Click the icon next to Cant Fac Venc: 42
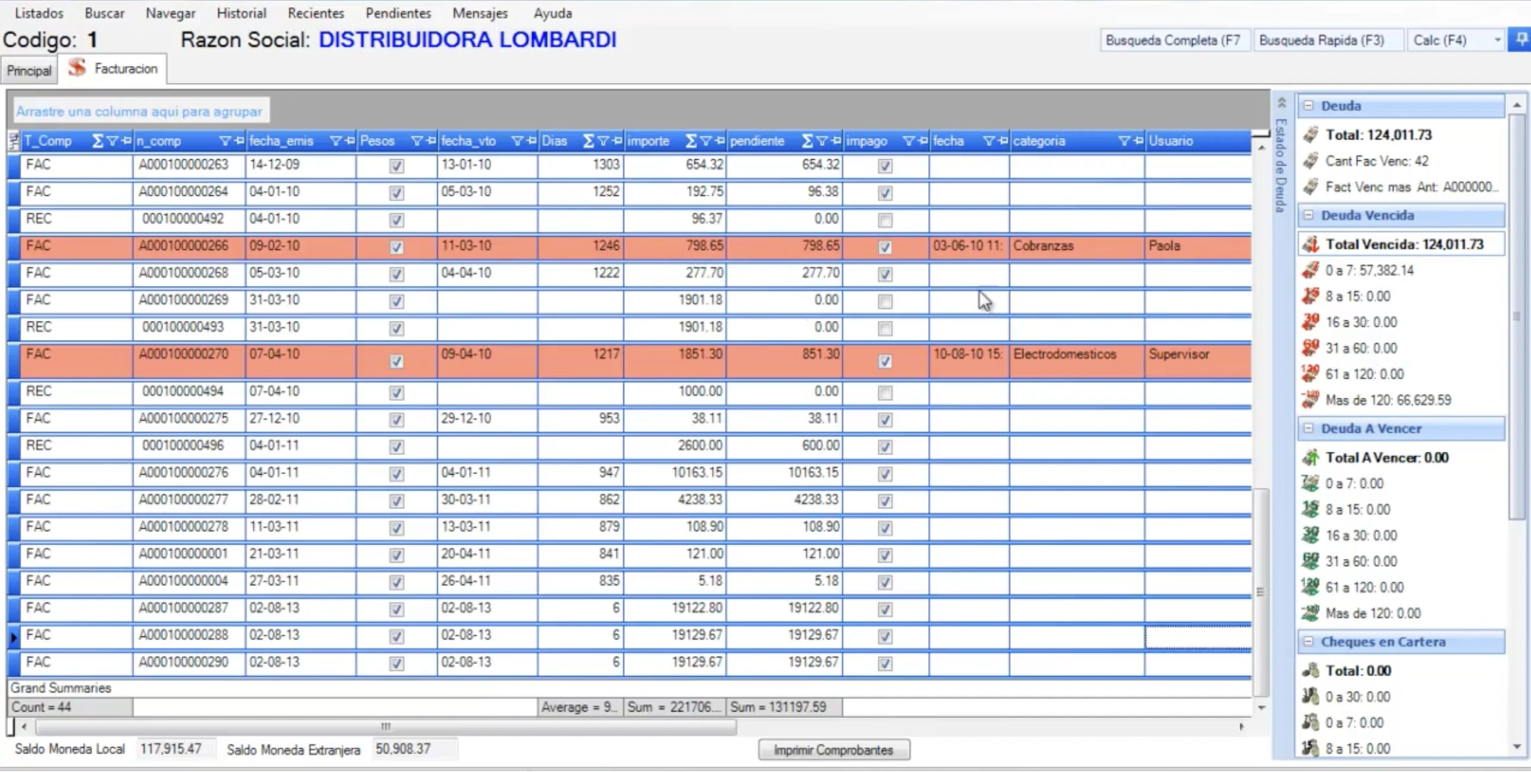Image resolution: width=1531 pixels, height=772 pixels. 1311,161
